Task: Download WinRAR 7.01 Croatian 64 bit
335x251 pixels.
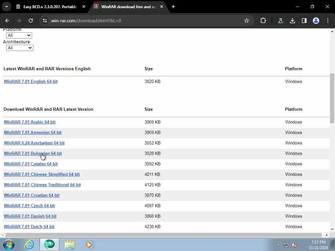Action: [x=32, y=195]
